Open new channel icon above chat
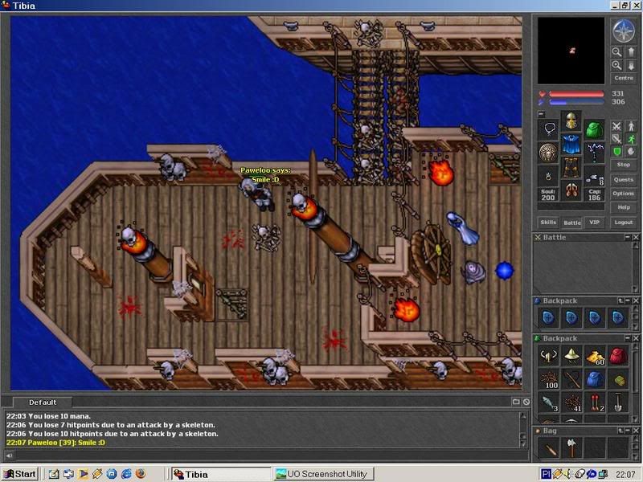 point(516,402)
